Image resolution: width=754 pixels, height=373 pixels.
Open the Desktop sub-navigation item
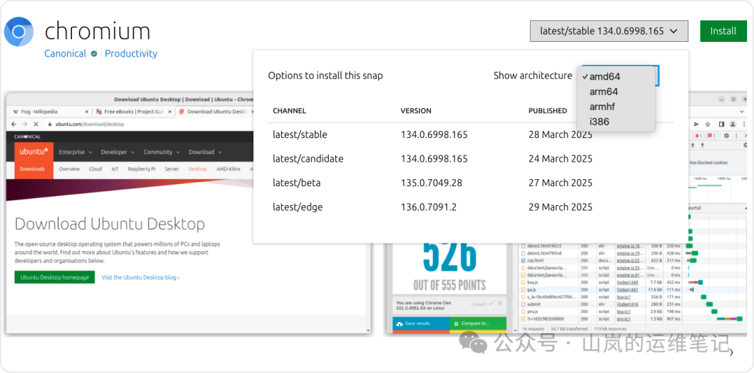coord(198,169)
